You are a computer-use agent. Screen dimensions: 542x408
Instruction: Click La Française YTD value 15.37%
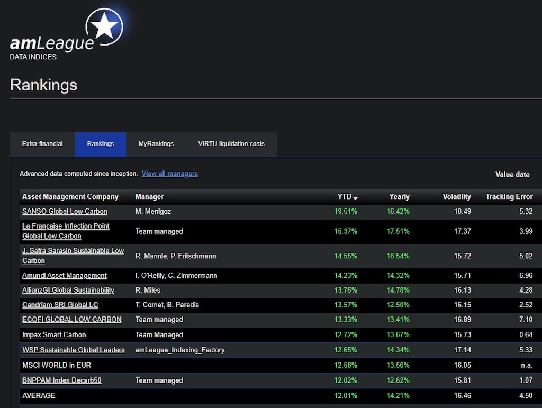[346, 231]
